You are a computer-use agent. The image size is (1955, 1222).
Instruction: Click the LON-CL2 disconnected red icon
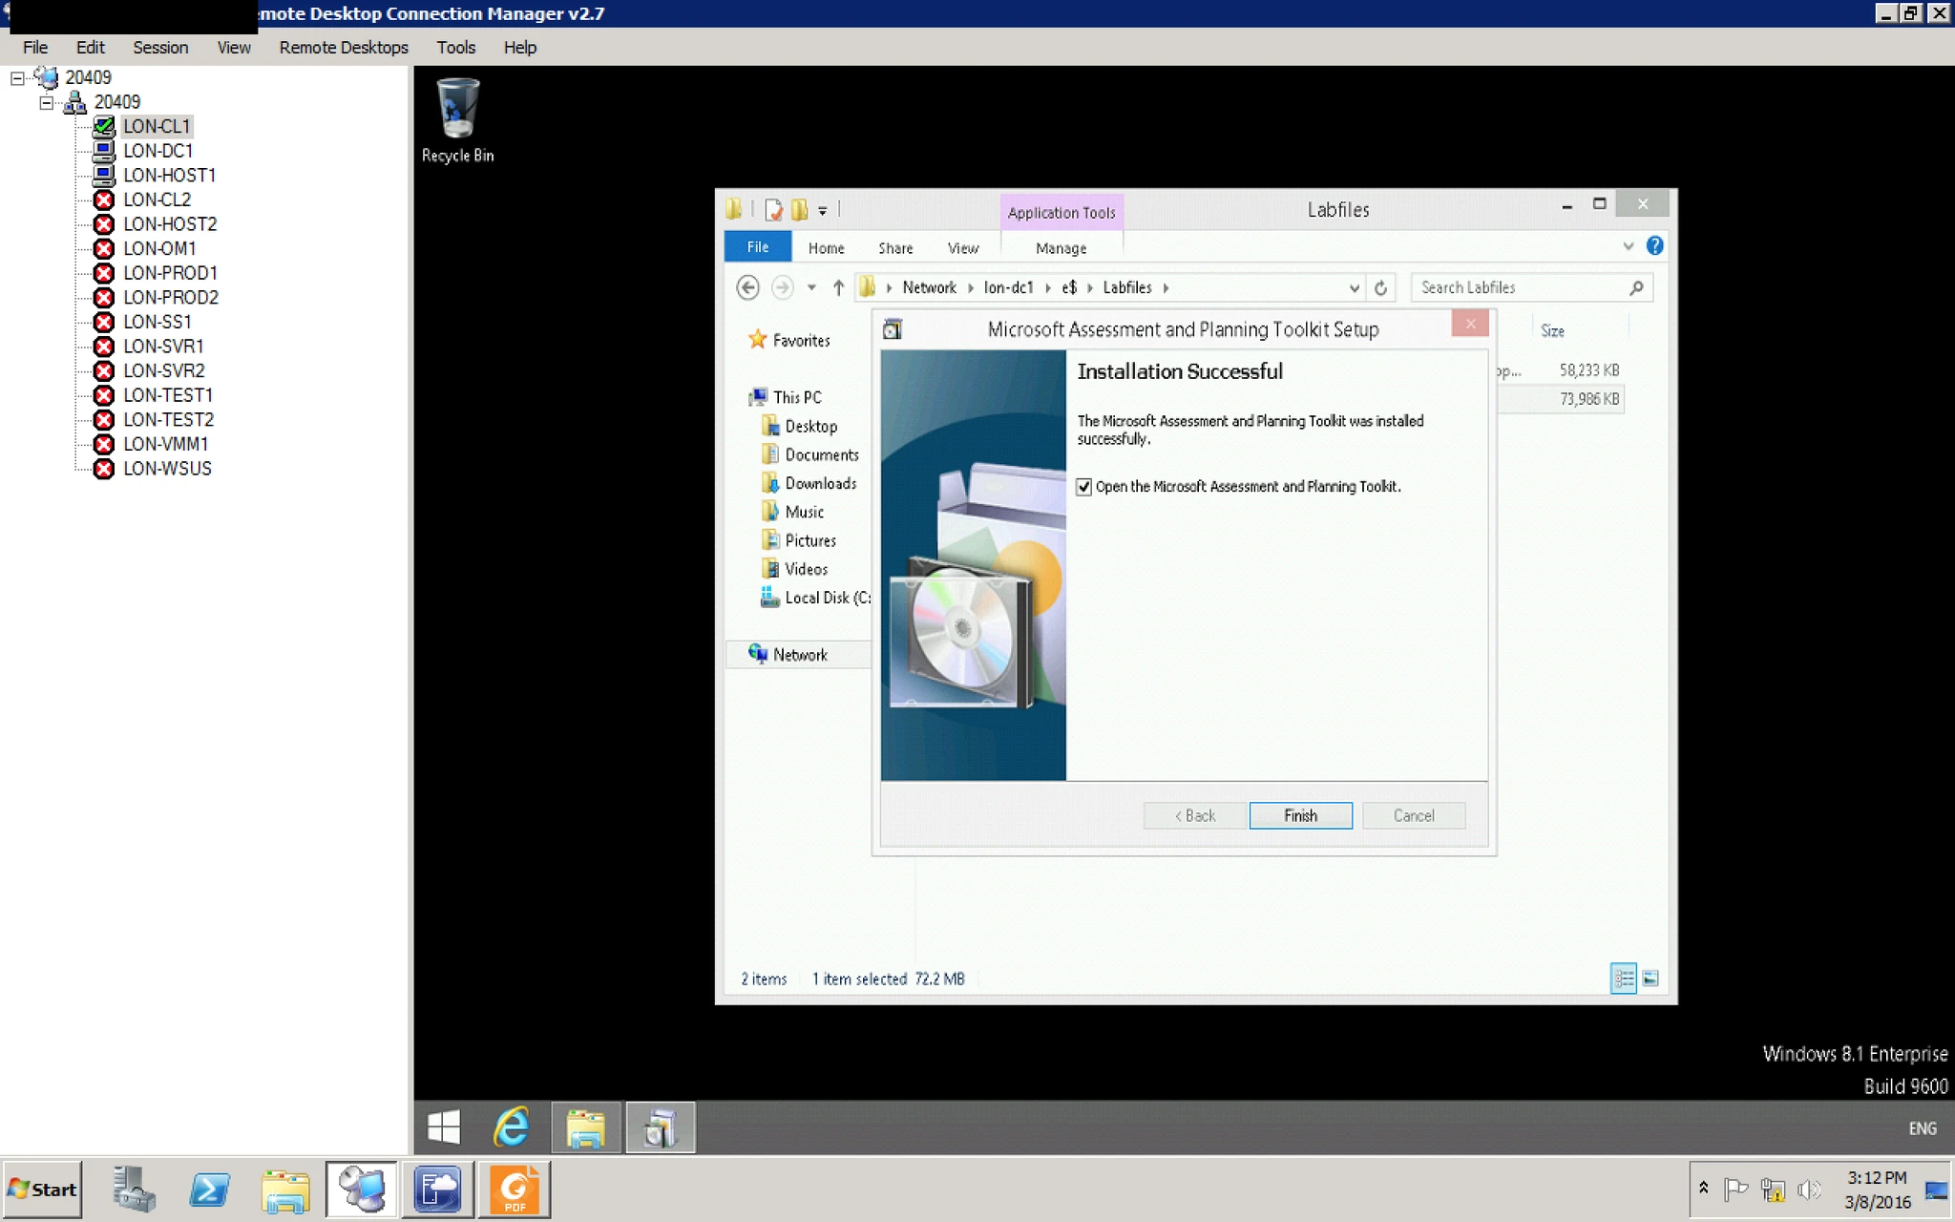tap(104, 200)
